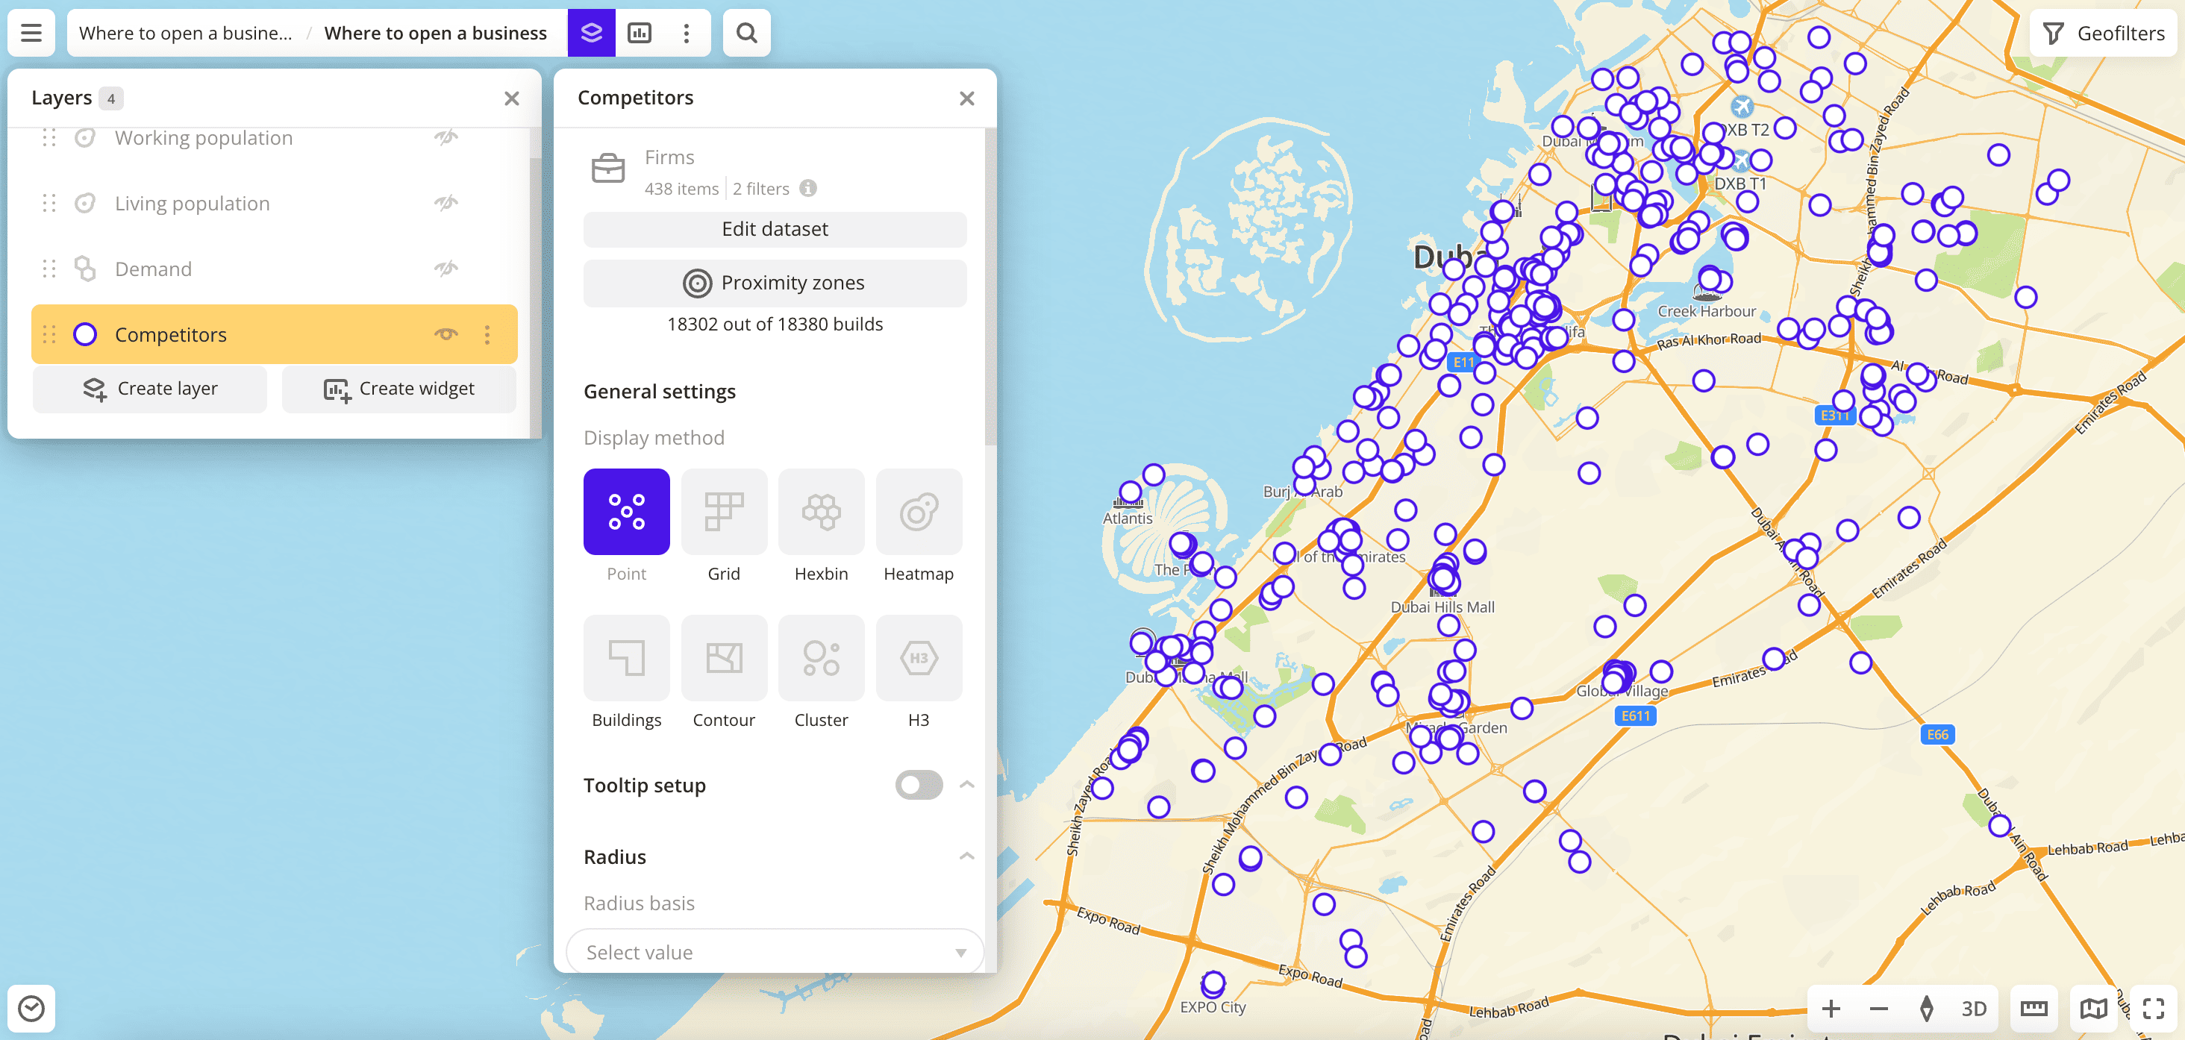The width and height of the screenshot is (2185, 1040).
Task: Select the Heatmap display method
Action: click(x=918, y=513)
